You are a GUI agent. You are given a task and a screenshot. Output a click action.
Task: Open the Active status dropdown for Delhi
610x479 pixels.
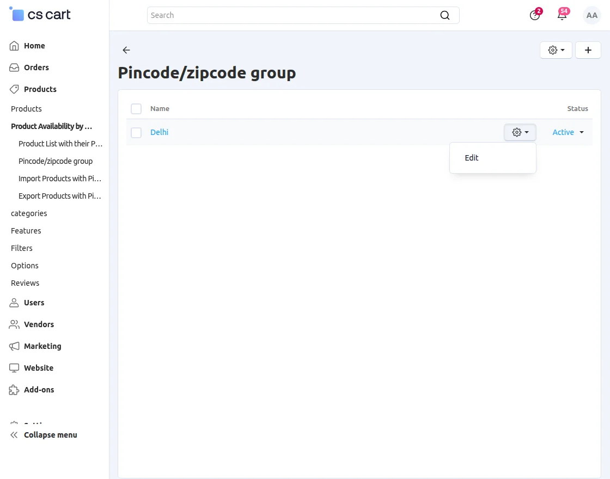point(568,132)
